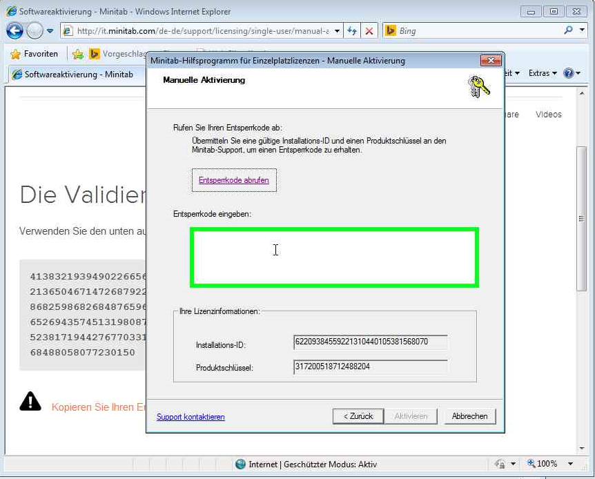Click the Internet zone globe in status bar
595x479 pixels.
coord(240,464)
